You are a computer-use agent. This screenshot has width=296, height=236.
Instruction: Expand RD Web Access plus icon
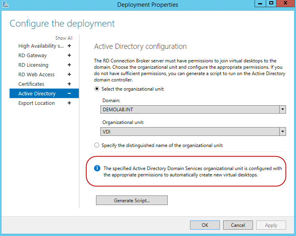(69, 74)
